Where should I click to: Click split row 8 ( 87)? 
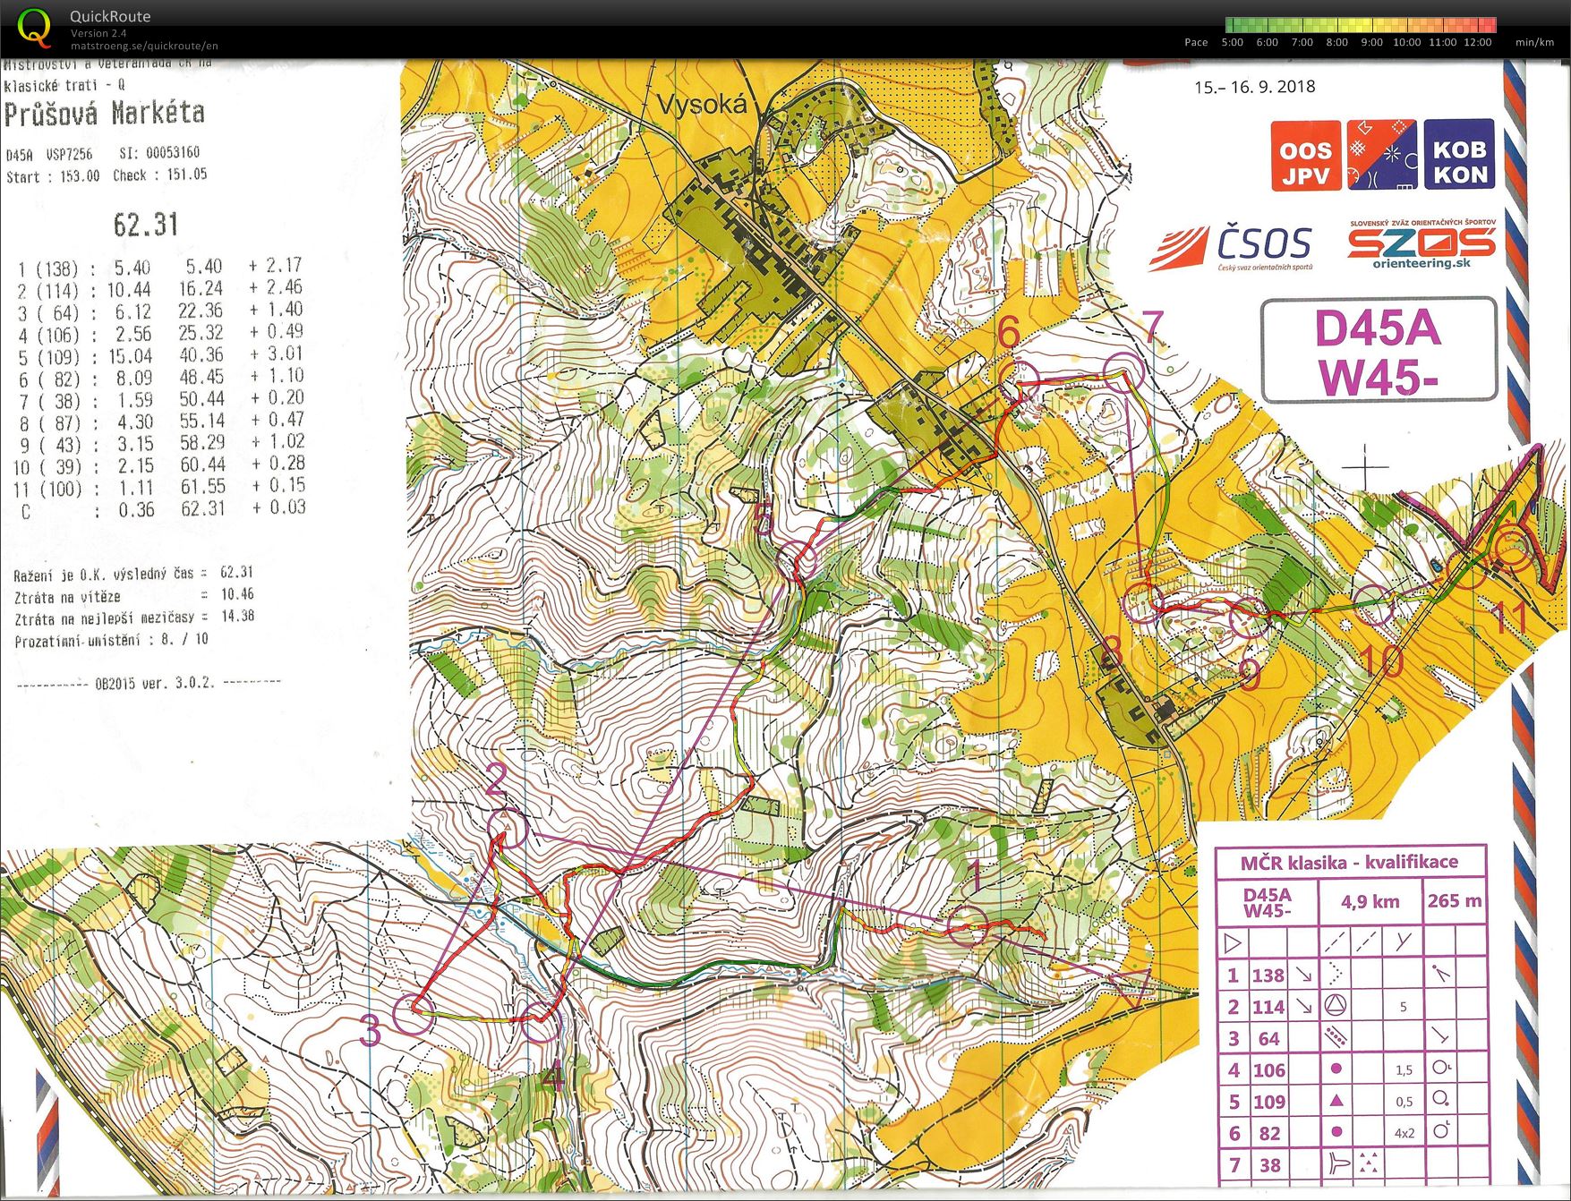(161, 422)
